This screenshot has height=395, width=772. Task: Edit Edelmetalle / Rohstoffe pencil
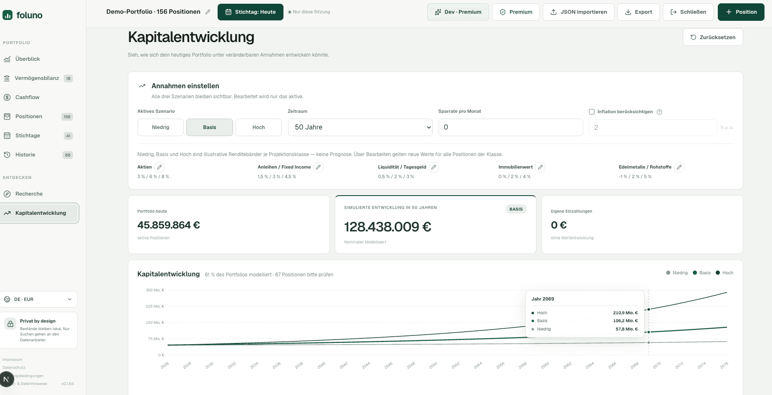[679, 167]
